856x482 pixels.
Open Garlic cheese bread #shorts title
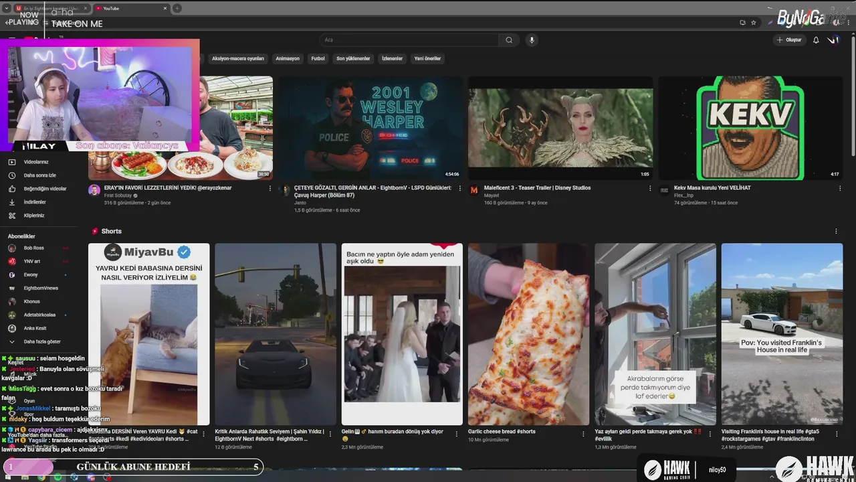click(x=502, y=432)
